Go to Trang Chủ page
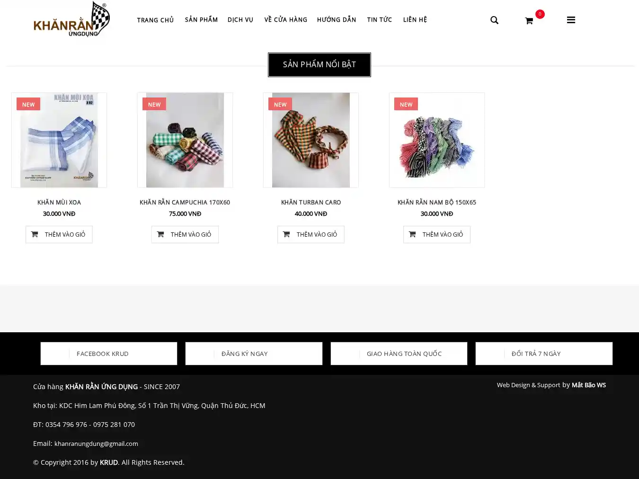This screenshot has height=479, width=639. [155, 20]
